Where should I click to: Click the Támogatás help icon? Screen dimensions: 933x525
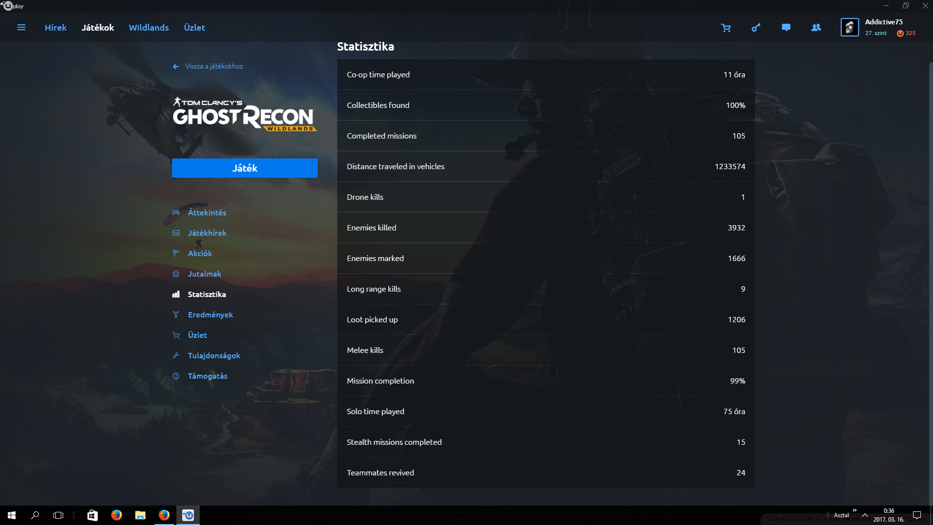pos(176,376)
